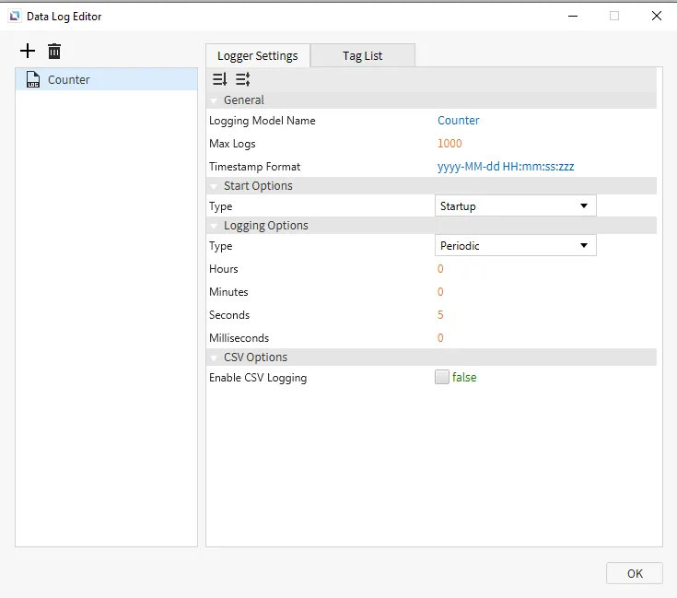Click the alphabetical sort icon
This screenshot has width=677, height=598.
click(x=242, y=79)
